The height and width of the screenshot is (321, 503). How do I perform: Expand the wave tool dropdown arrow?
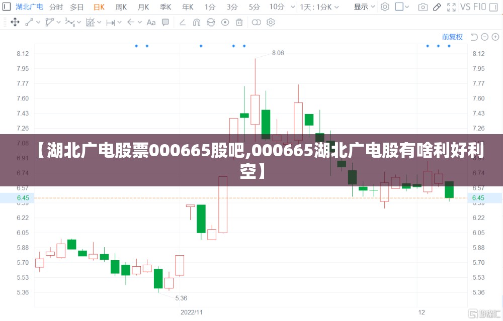tap(79, 23)
